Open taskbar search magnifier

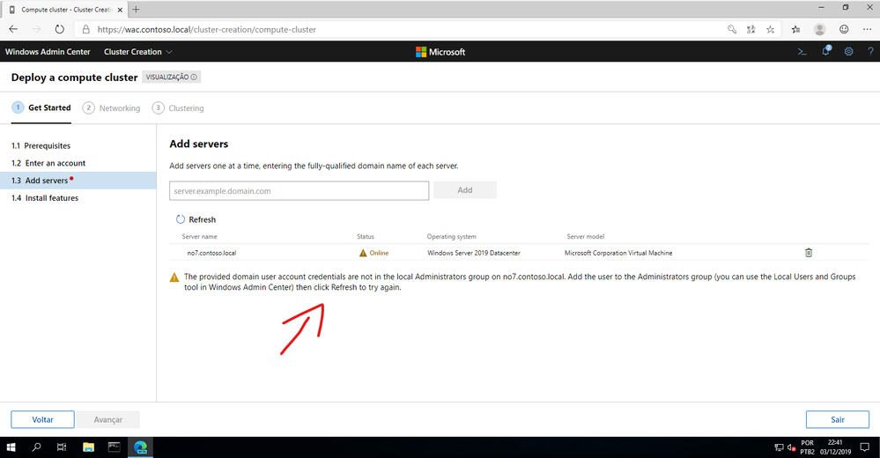click(36, 447)
